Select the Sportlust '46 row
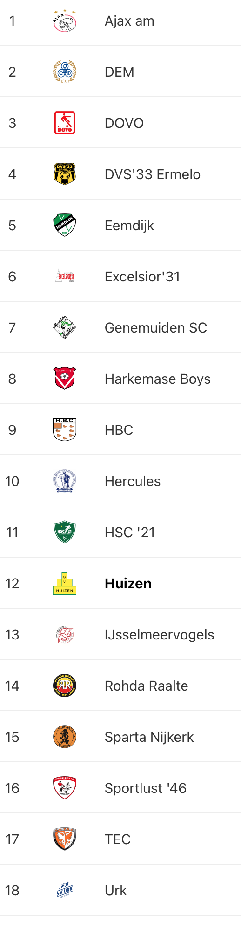Image resolution: width=241 pixels, height=932 pixels. tap(120, 788)
